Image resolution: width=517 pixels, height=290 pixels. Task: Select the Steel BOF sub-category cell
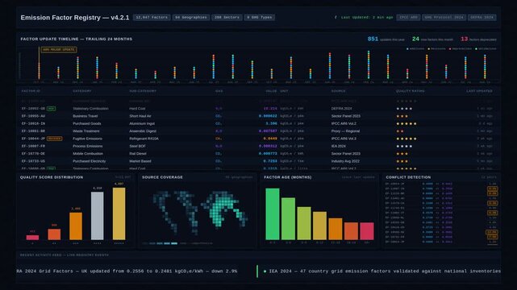[137, 146]
